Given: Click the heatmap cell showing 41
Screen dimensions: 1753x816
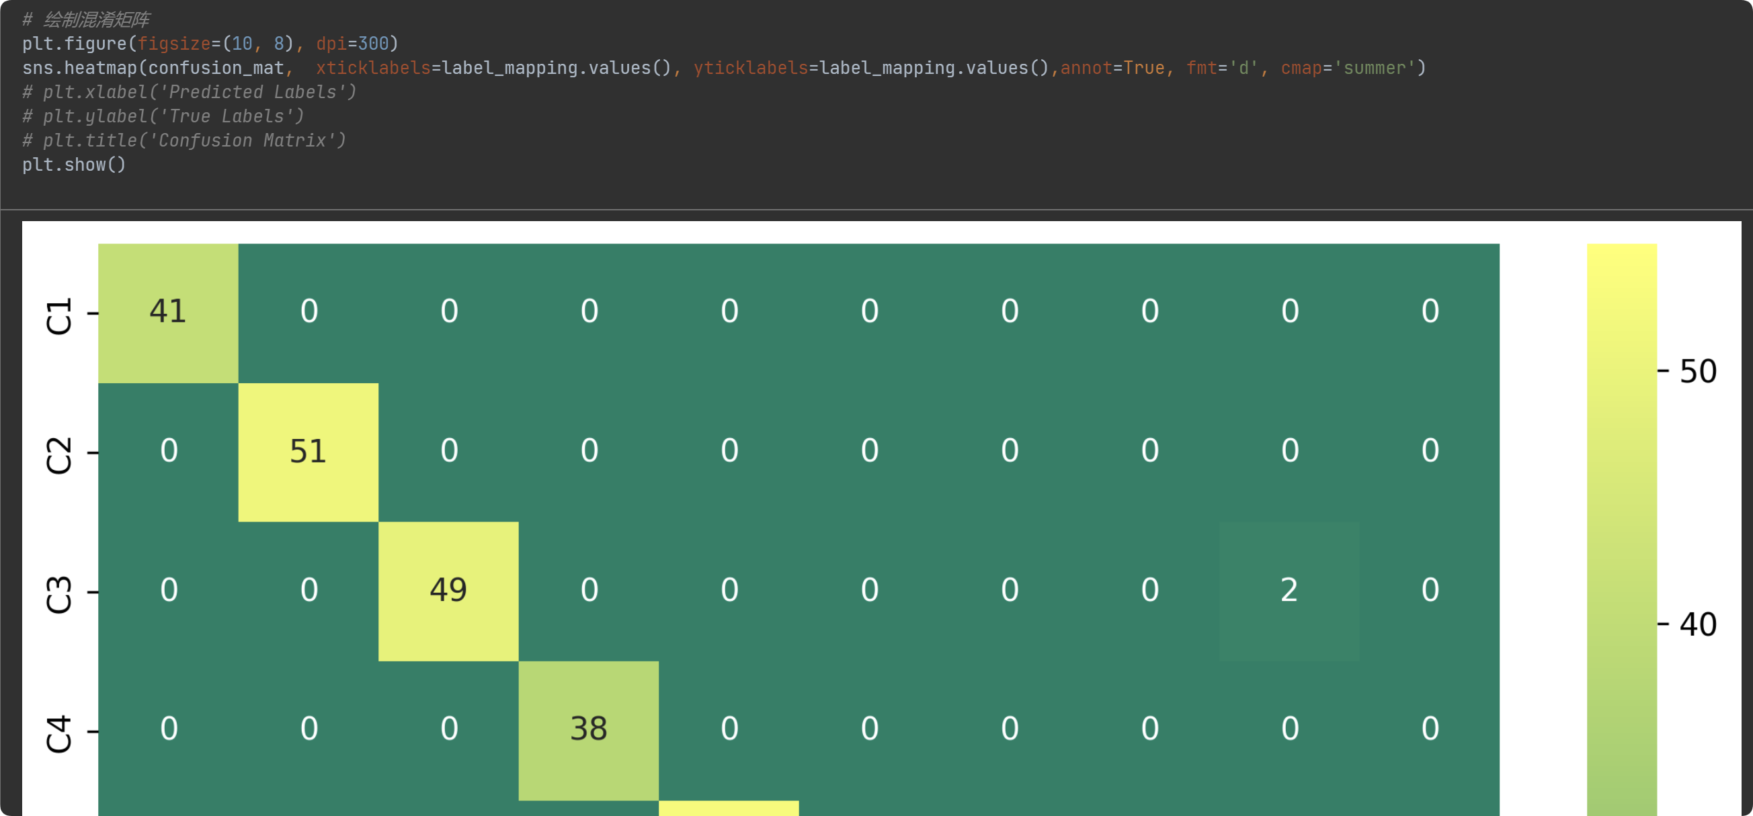Looking at the screenshot, I should (x=168, y=313).
